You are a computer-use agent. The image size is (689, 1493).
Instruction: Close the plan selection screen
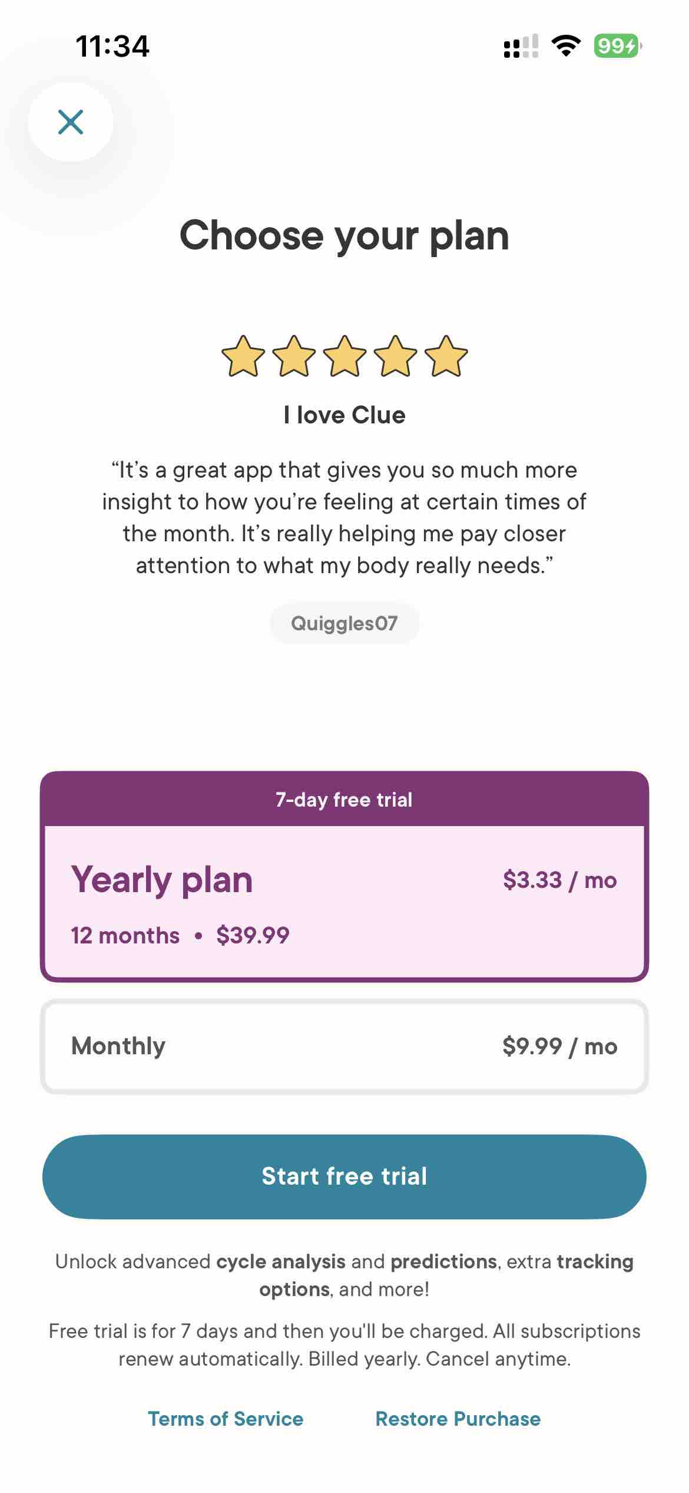(x=71, y=122)
